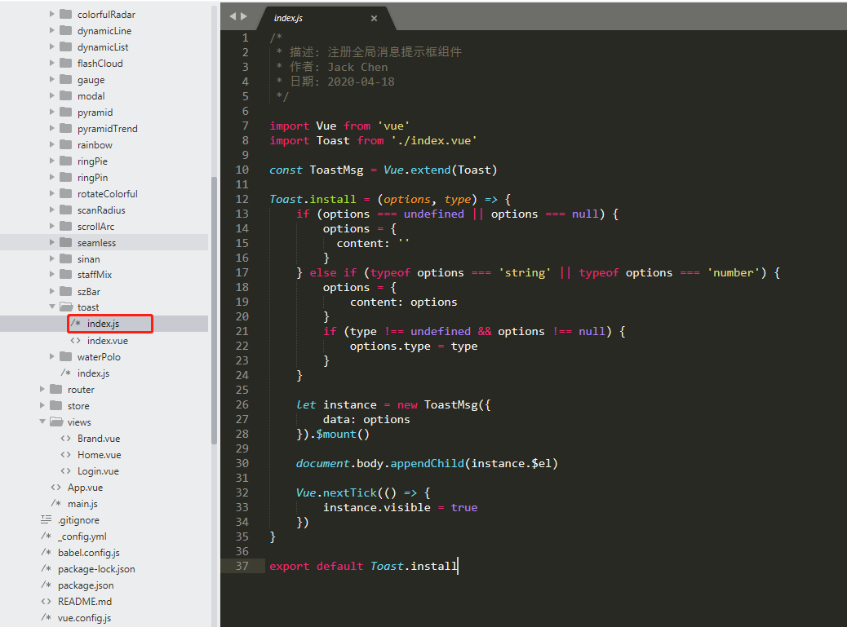Image resolution: width=847 pixels, height=627 pixels.
Task: Click the open views folder icon
Action: 56,422
